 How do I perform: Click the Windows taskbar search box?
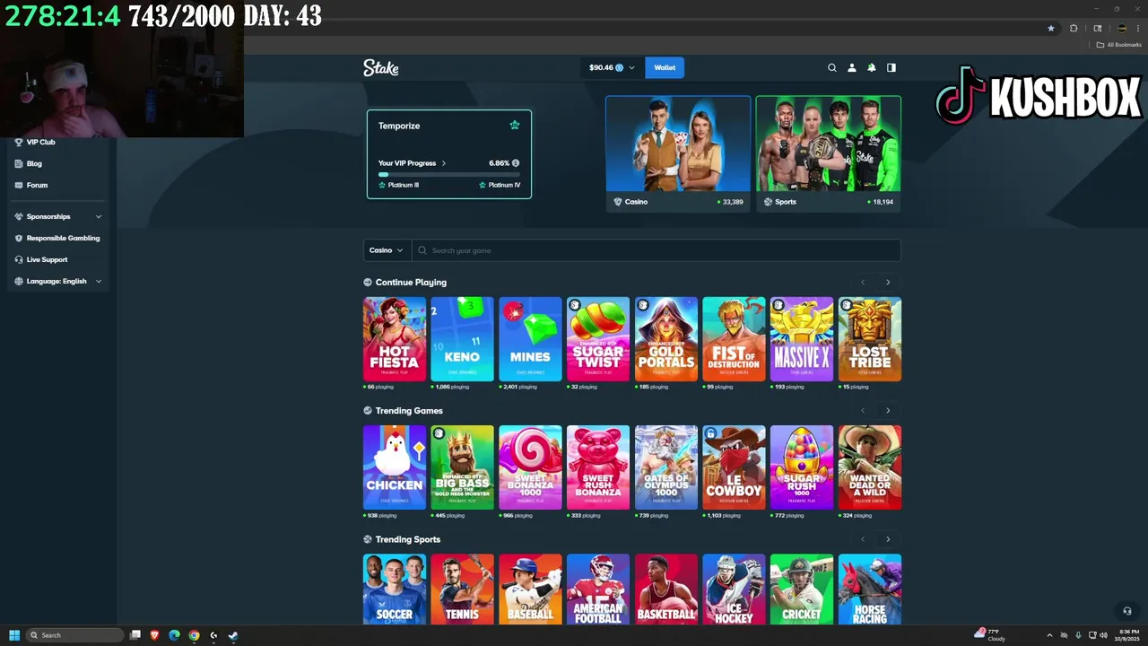(74, 635)
